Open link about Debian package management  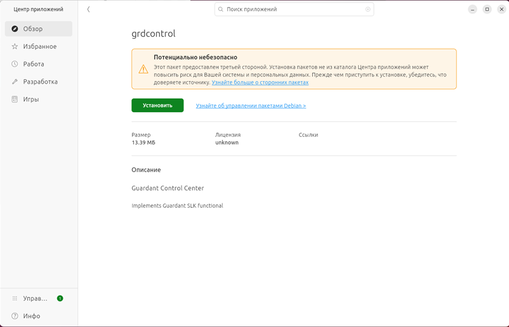(x=251, y=106)
